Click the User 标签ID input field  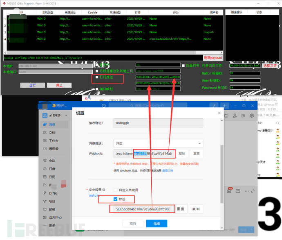[x=245, y=80]
